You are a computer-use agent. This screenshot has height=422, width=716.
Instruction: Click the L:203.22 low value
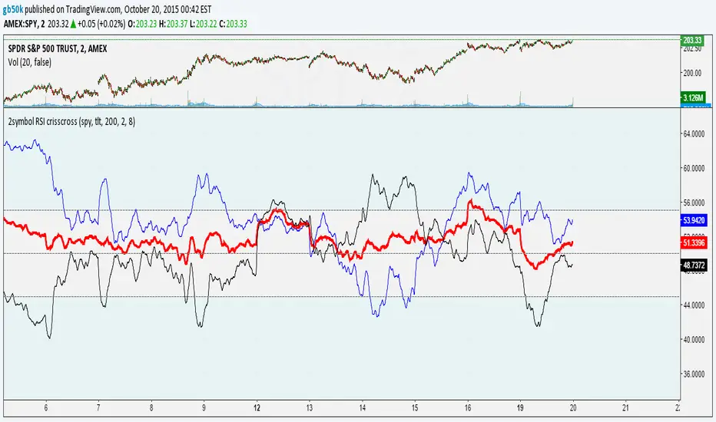204,25
